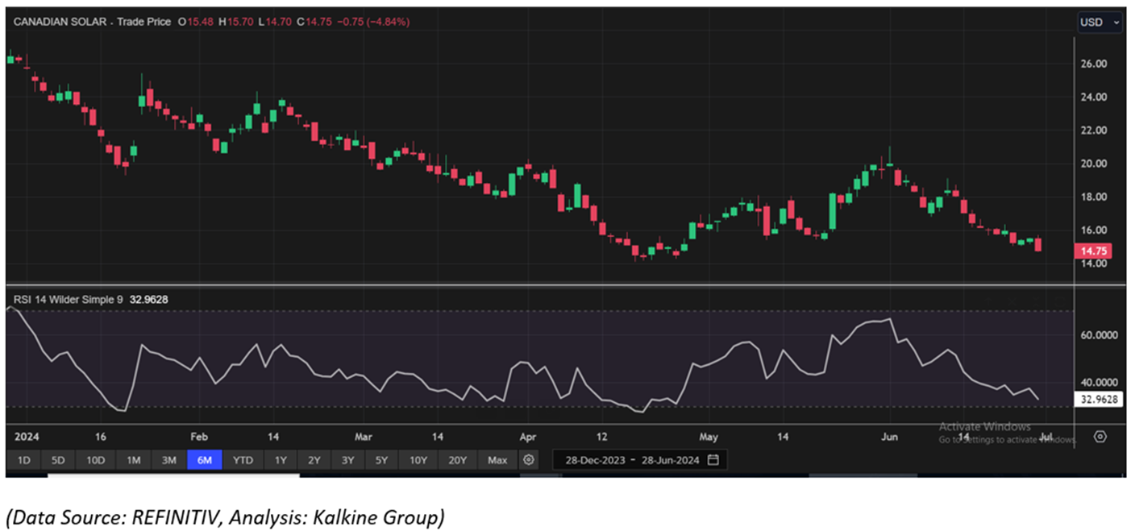Click the 32.9628 RSI axis label
The width and height of the screenshot is (1131, 531).
(x=1099, y=398)
